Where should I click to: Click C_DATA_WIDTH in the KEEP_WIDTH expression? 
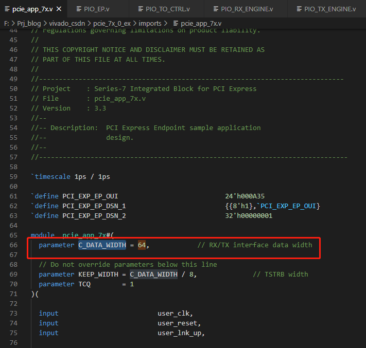(x=153, y=274)
